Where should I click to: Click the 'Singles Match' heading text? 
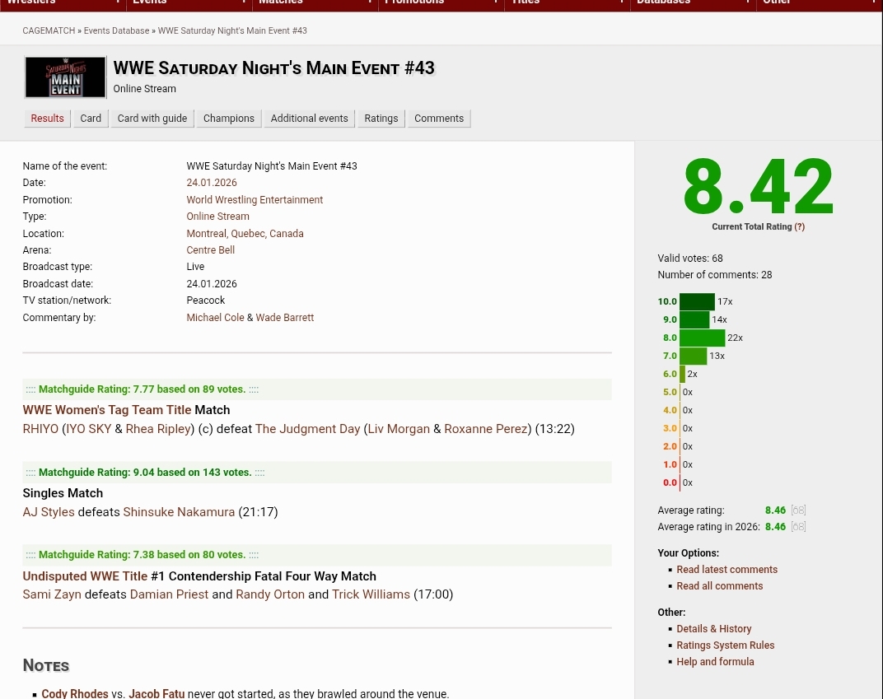click(x=63, y=493)
